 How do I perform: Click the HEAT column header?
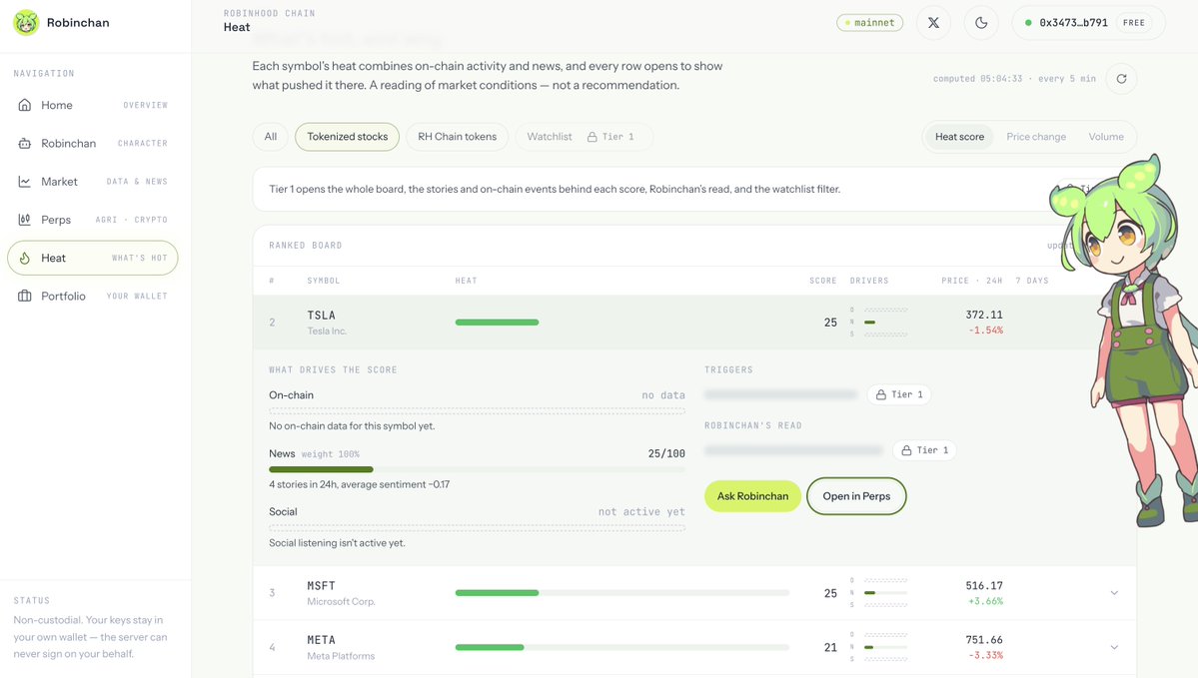(x=466, y=281)
